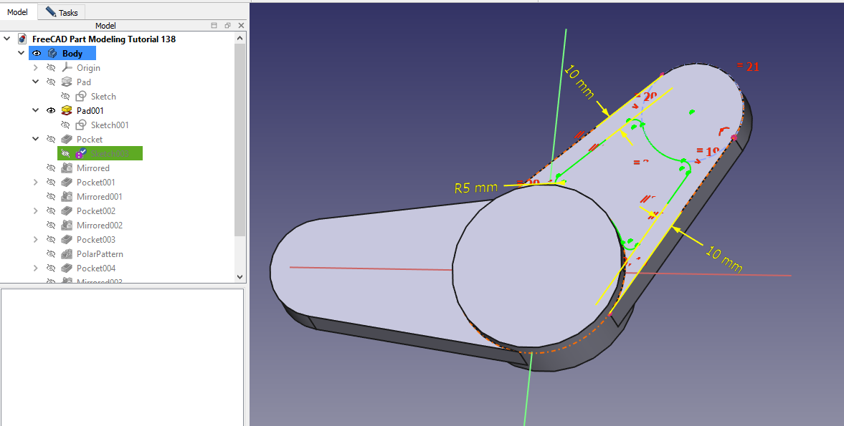Select the PolarPattern feature icon

67,254
